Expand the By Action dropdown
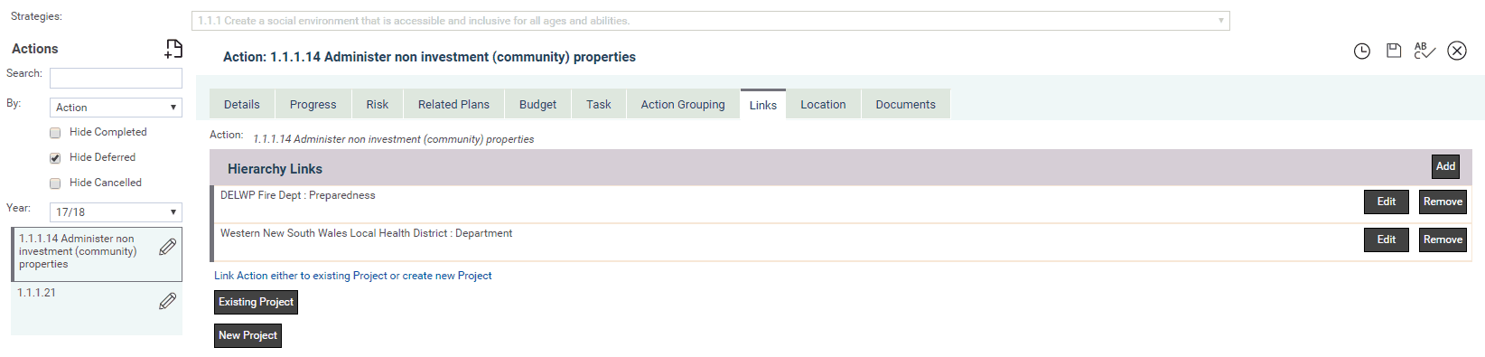The width and height of the screenshot is (1485, 357). coord(116,108)
